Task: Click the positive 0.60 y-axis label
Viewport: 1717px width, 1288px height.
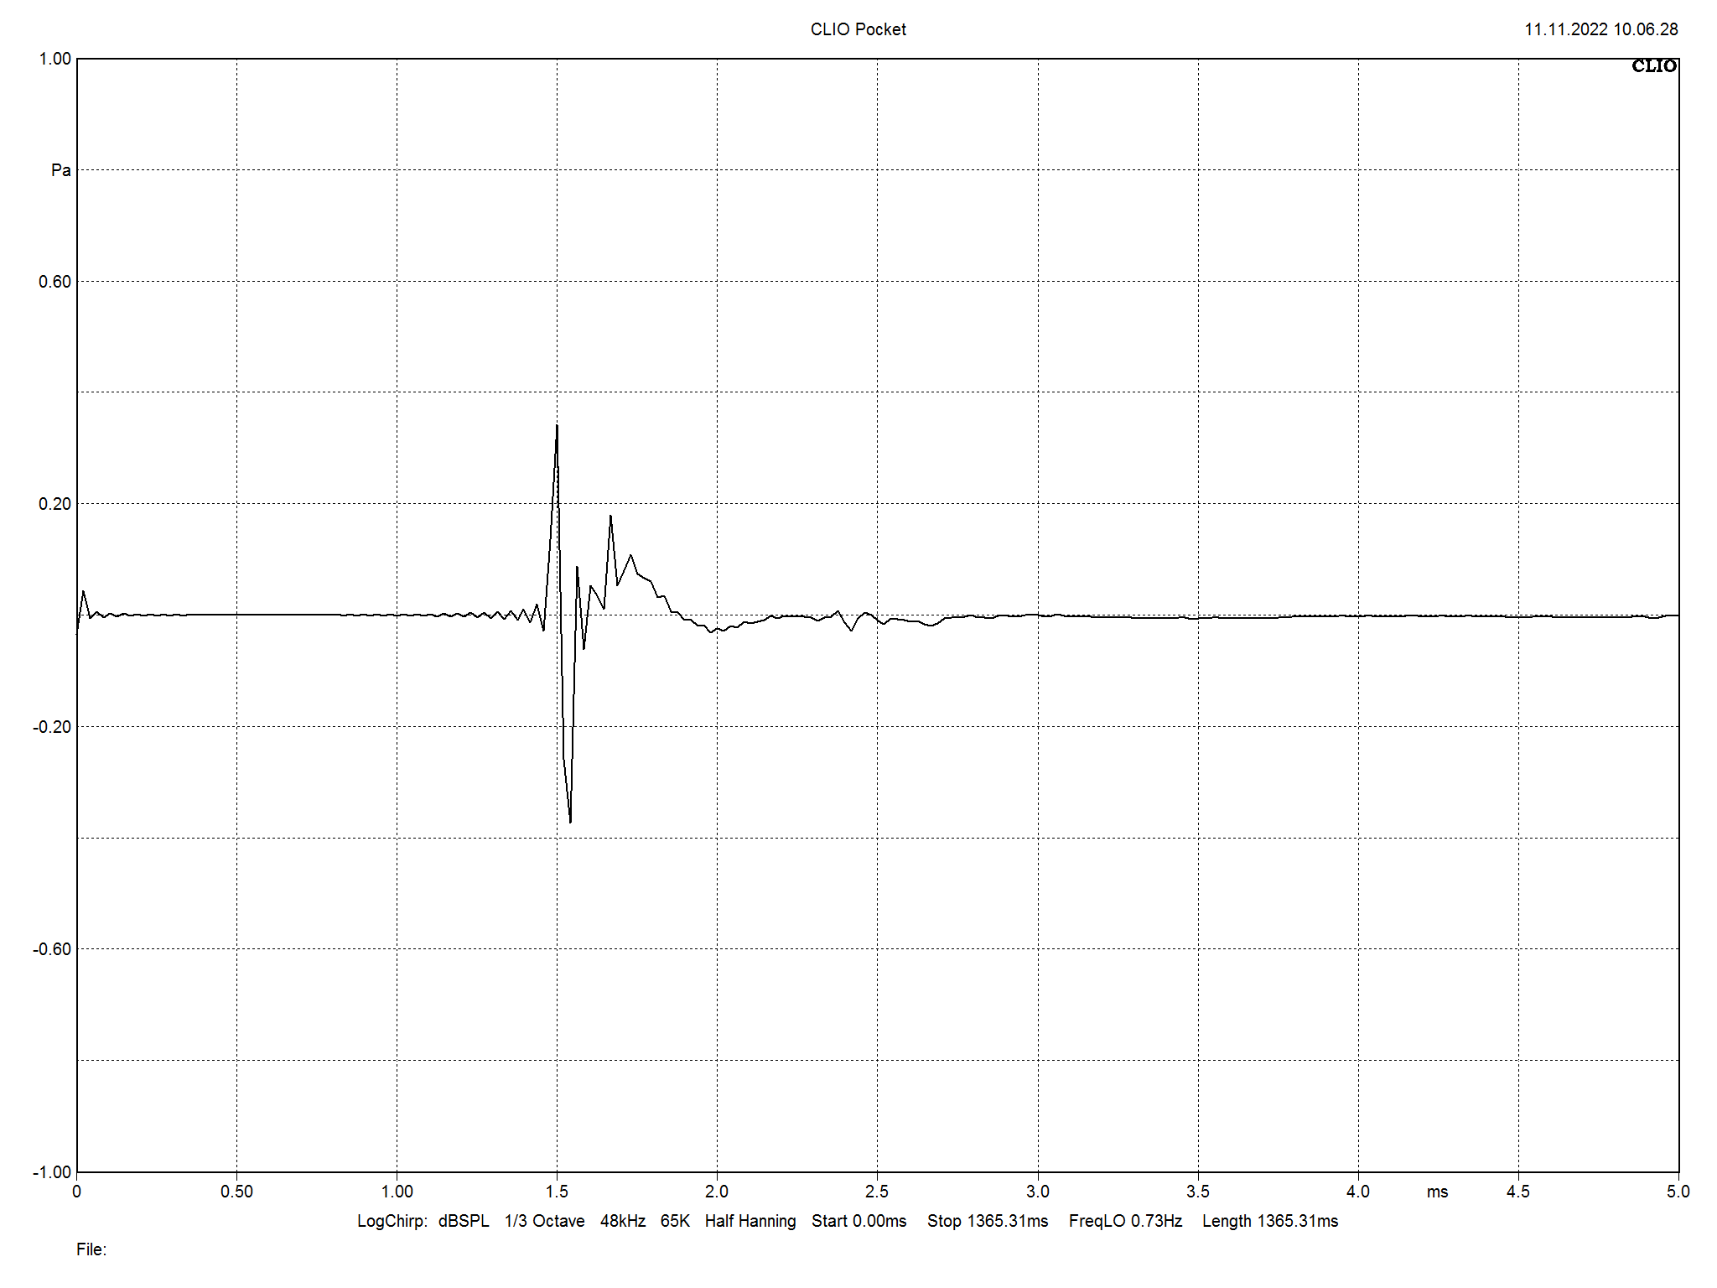Action: (55, 282)
